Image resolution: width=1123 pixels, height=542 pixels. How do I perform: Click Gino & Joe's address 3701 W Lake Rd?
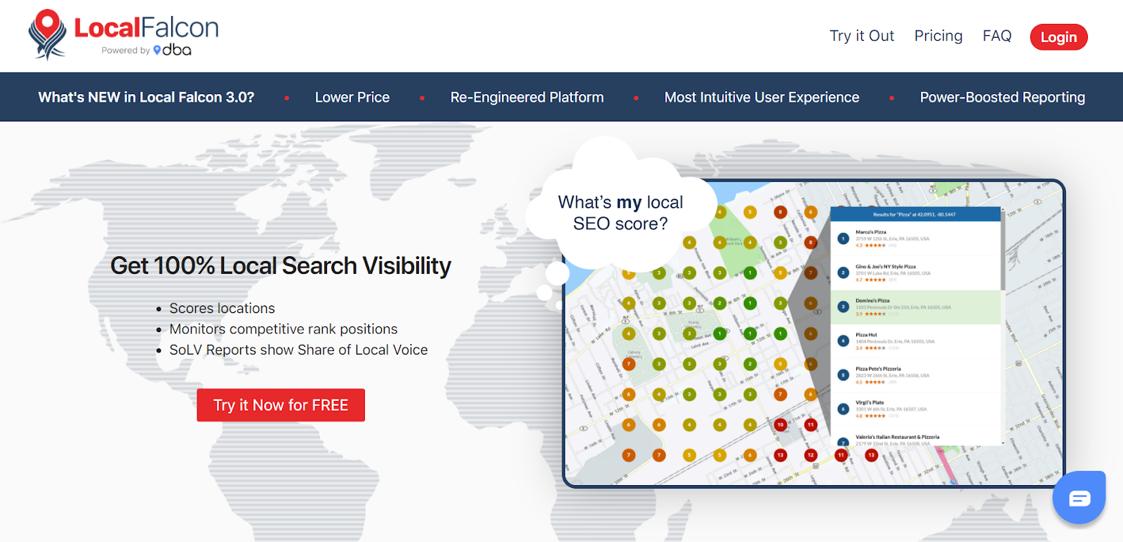click(893, 273)
